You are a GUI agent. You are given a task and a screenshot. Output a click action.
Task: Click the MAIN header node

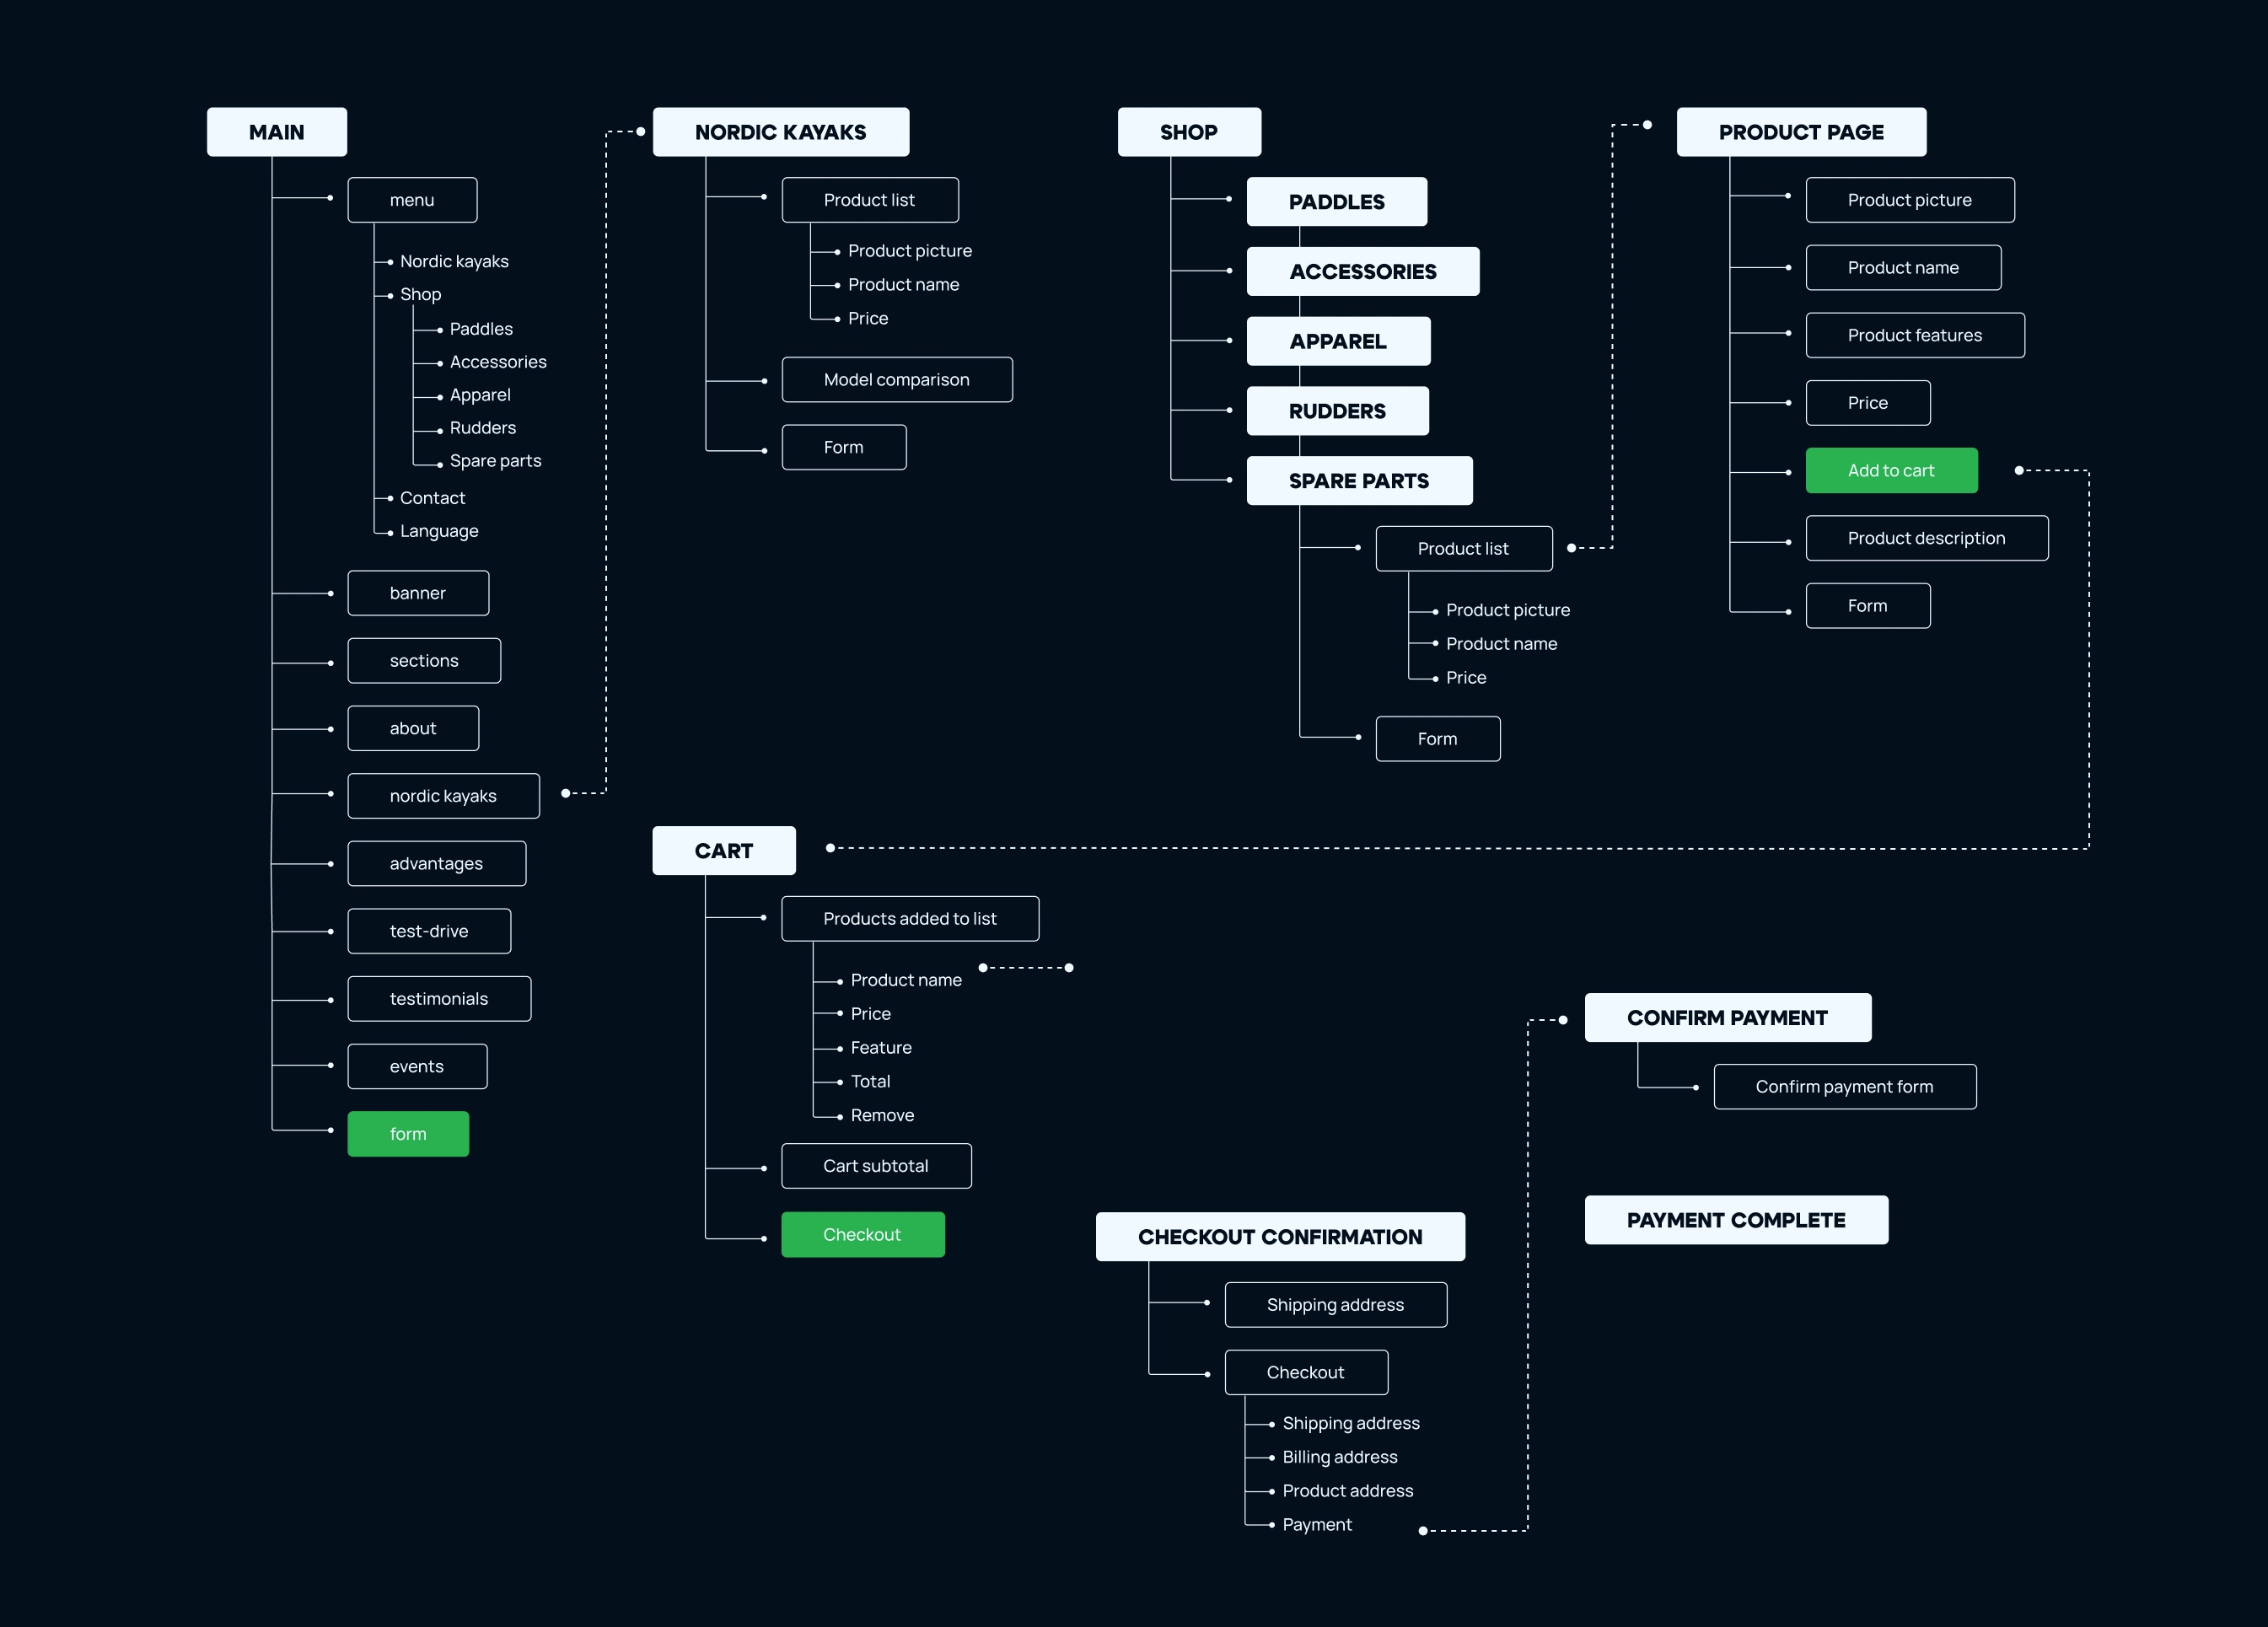pyautogui.click(x=277, y=132)
